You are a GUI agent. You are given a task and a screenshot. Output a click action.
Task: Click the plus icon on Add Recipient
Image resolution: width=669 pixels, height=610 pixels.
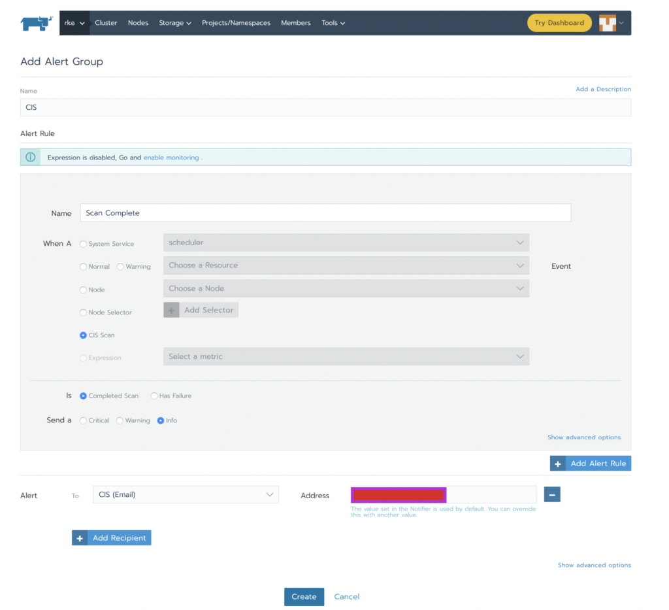point(80,538)
